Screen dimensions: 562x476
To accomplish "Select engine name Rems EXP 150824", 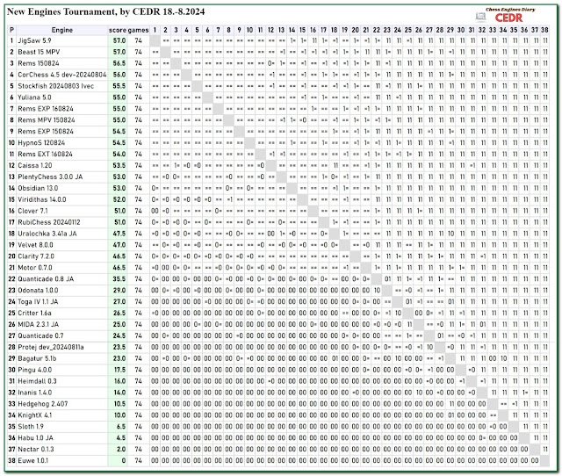I will pyautogui.click(x=46, y=132).
